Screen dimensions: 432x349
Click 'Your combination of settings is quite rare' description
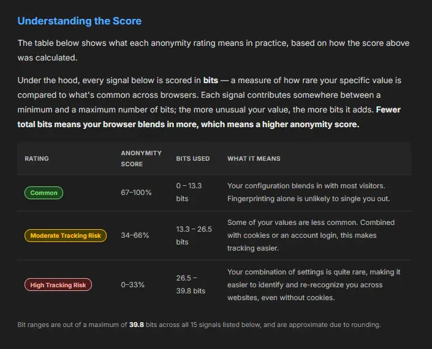314,285
